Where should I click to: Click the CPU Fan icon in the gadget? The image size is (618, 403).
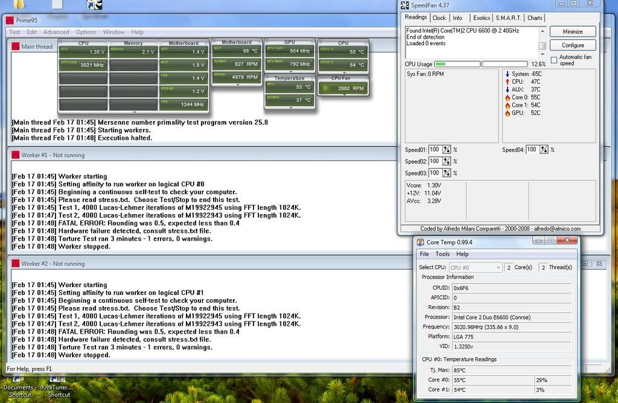[x=327, y=88]
